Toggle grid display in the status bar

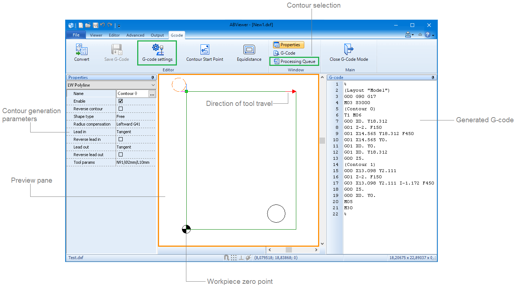(233, 258)
